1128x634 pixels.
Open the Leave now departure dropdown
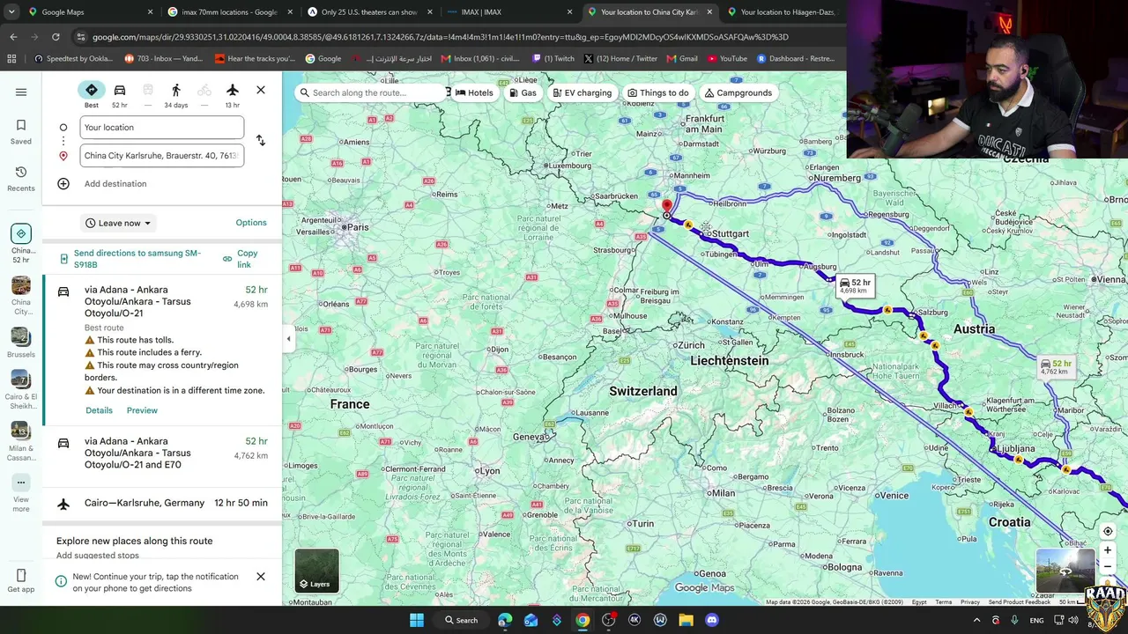click(x=118, y=224)
